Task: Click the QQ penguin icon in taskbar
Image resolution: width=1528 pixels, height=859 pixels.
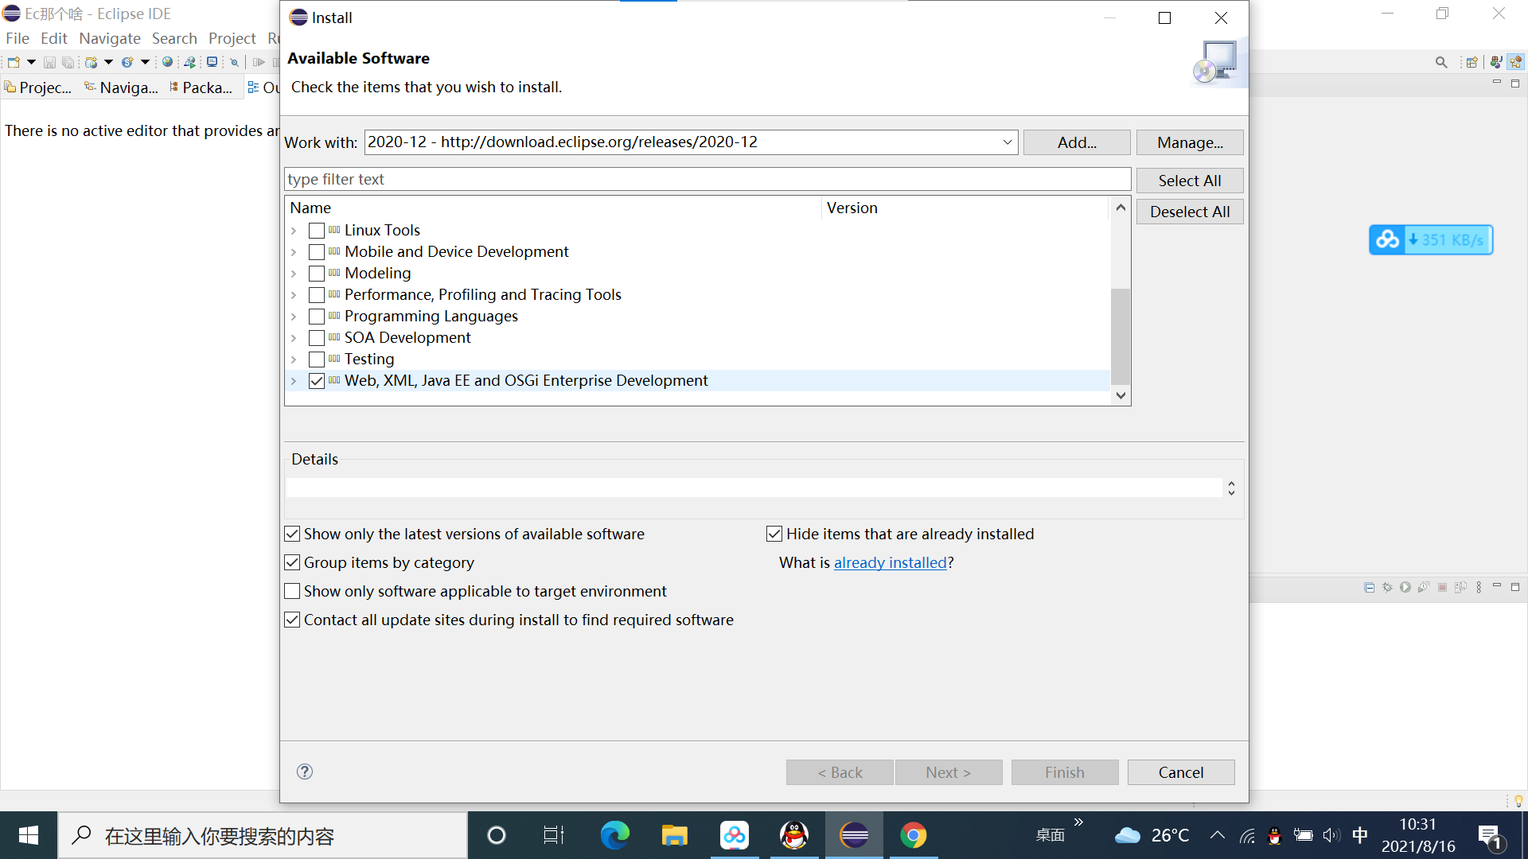Action: tap(793, 835)
